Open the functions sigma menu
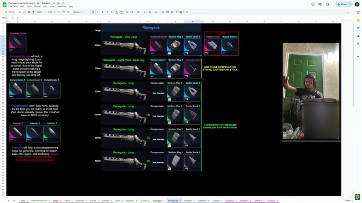Image resolution: width=362 pixels, height=203 pixels. [187, 12]
